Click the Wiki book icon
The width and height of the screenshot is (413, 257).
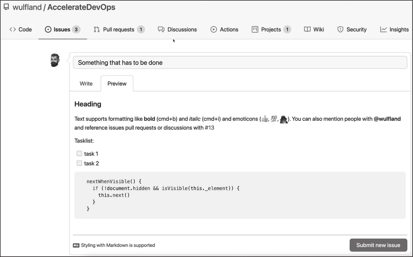[x=307, y=30]
